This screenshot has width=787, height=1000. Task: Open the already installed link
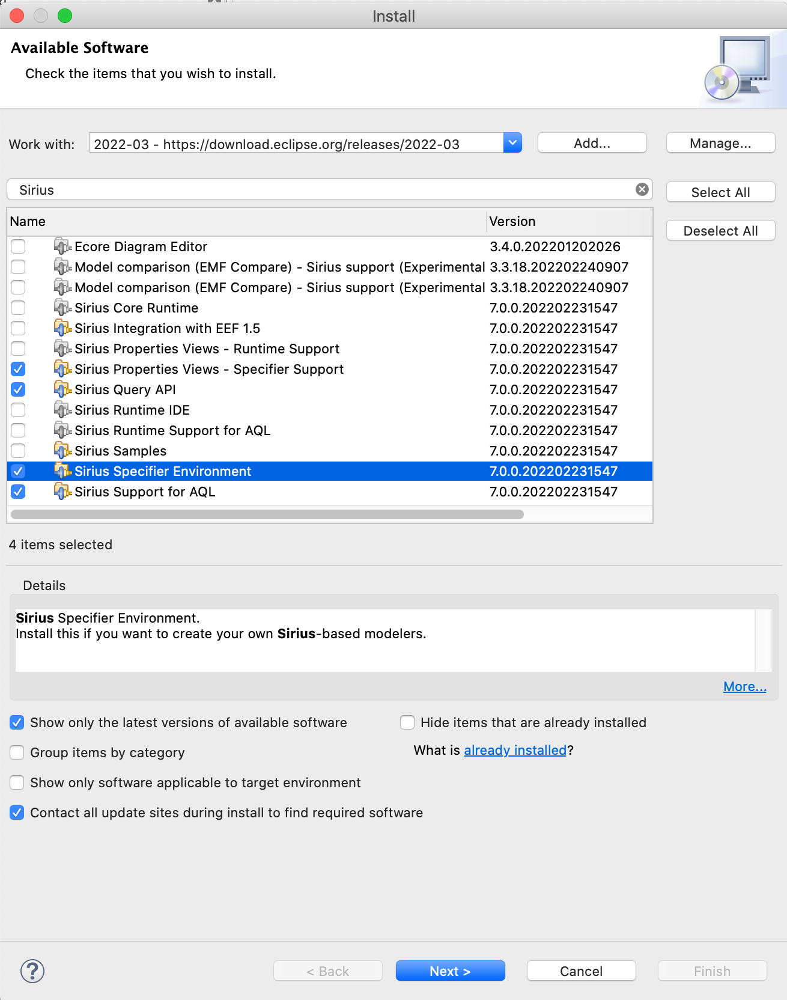coord(515,750)
